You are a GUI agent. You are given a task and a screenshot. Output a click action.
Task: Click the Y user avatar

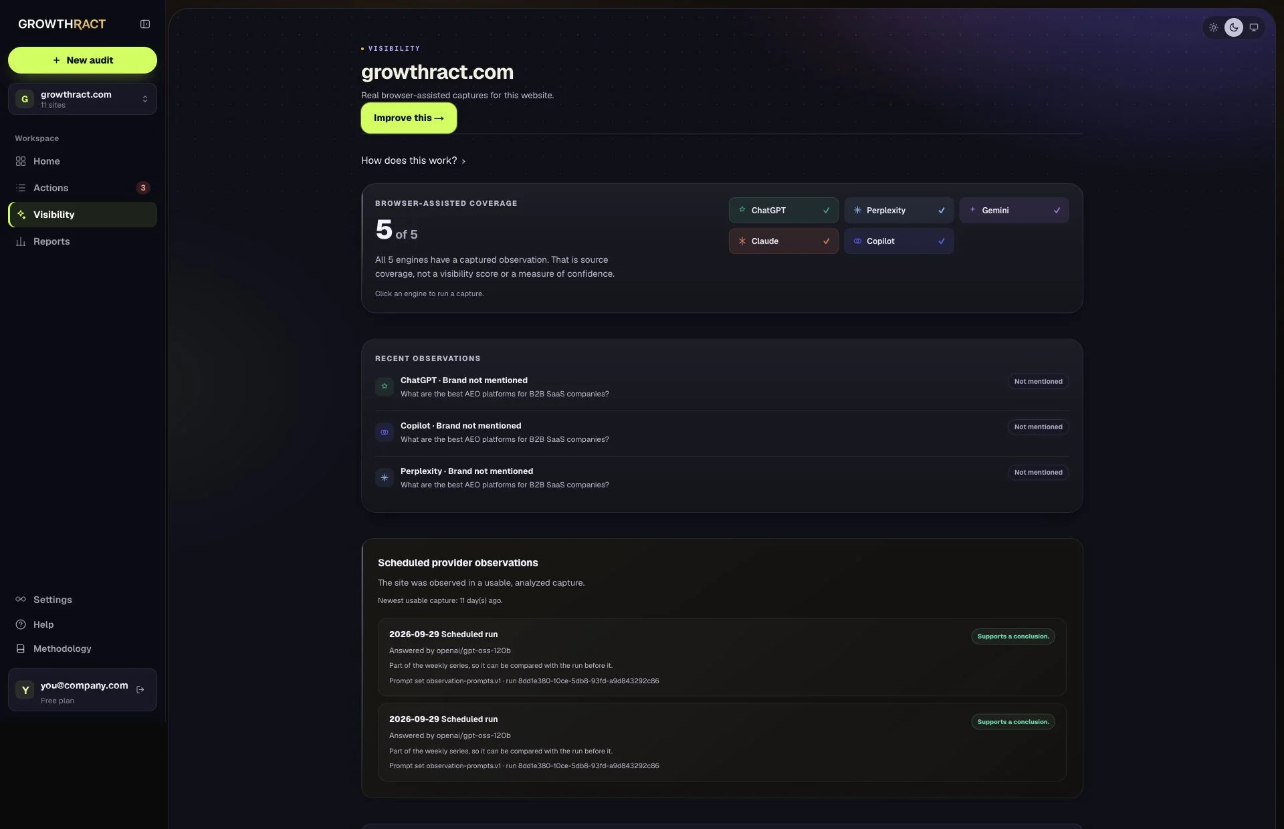click(x=25, y=690)
